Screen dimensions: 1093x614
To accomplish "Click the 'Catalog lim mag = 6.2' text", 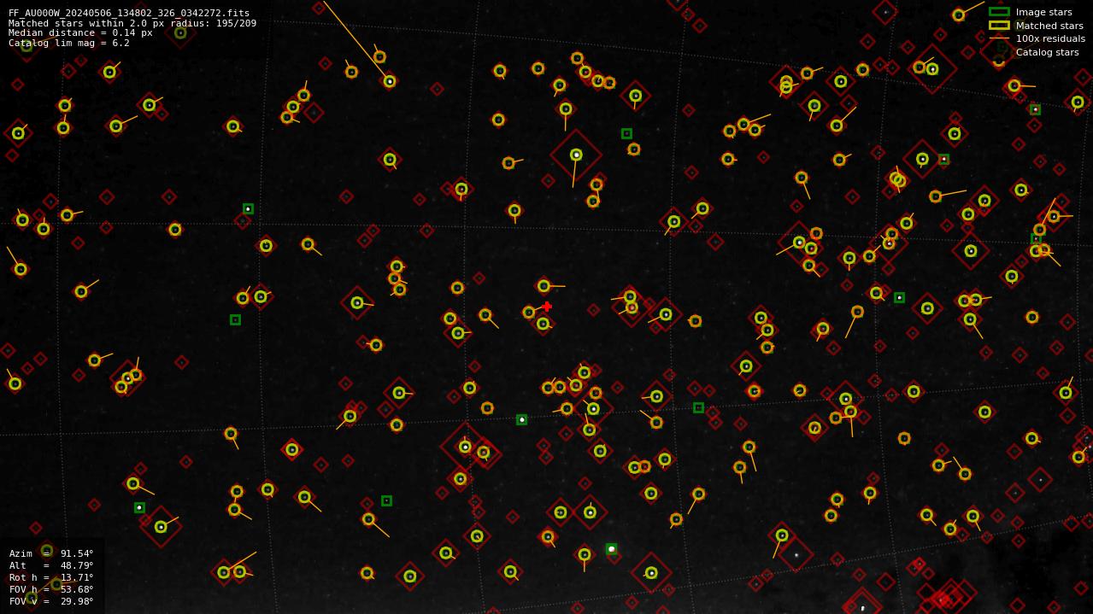I will pyautogui.click(x=69, y=43).
